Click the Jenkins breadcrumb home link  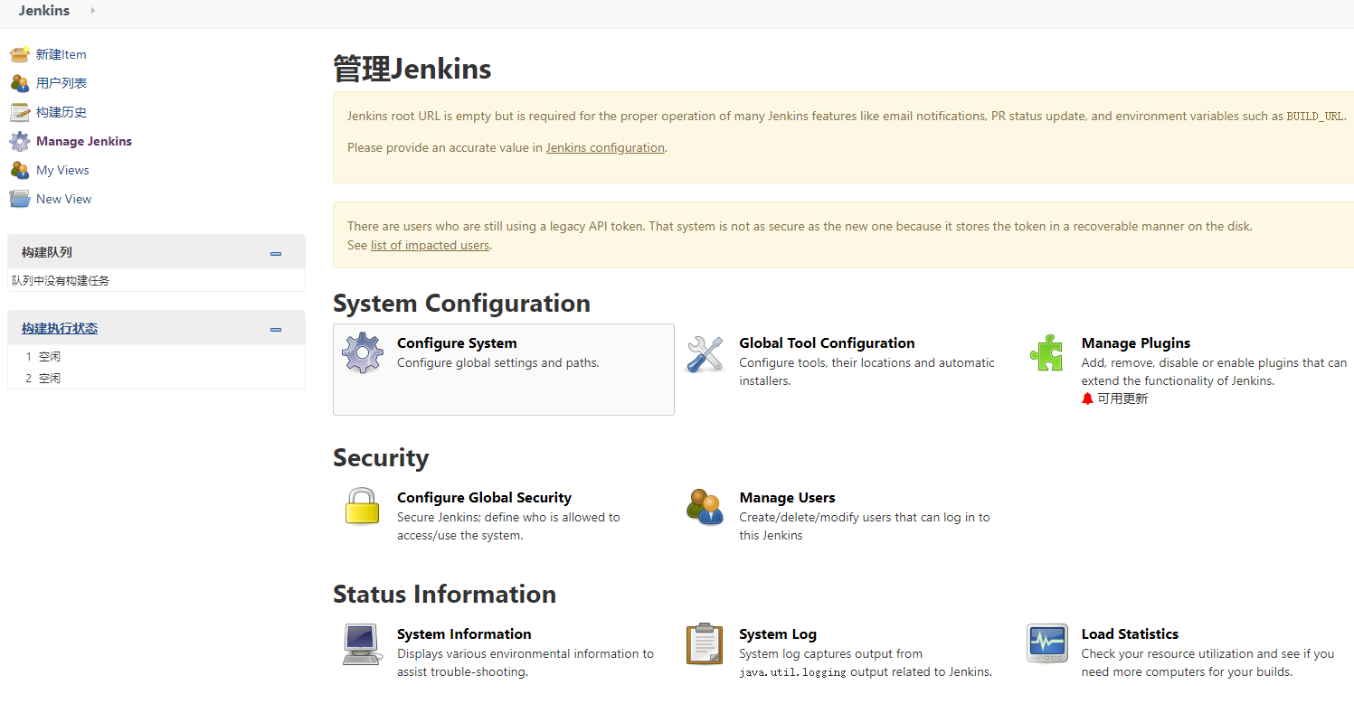coord(43,11)
